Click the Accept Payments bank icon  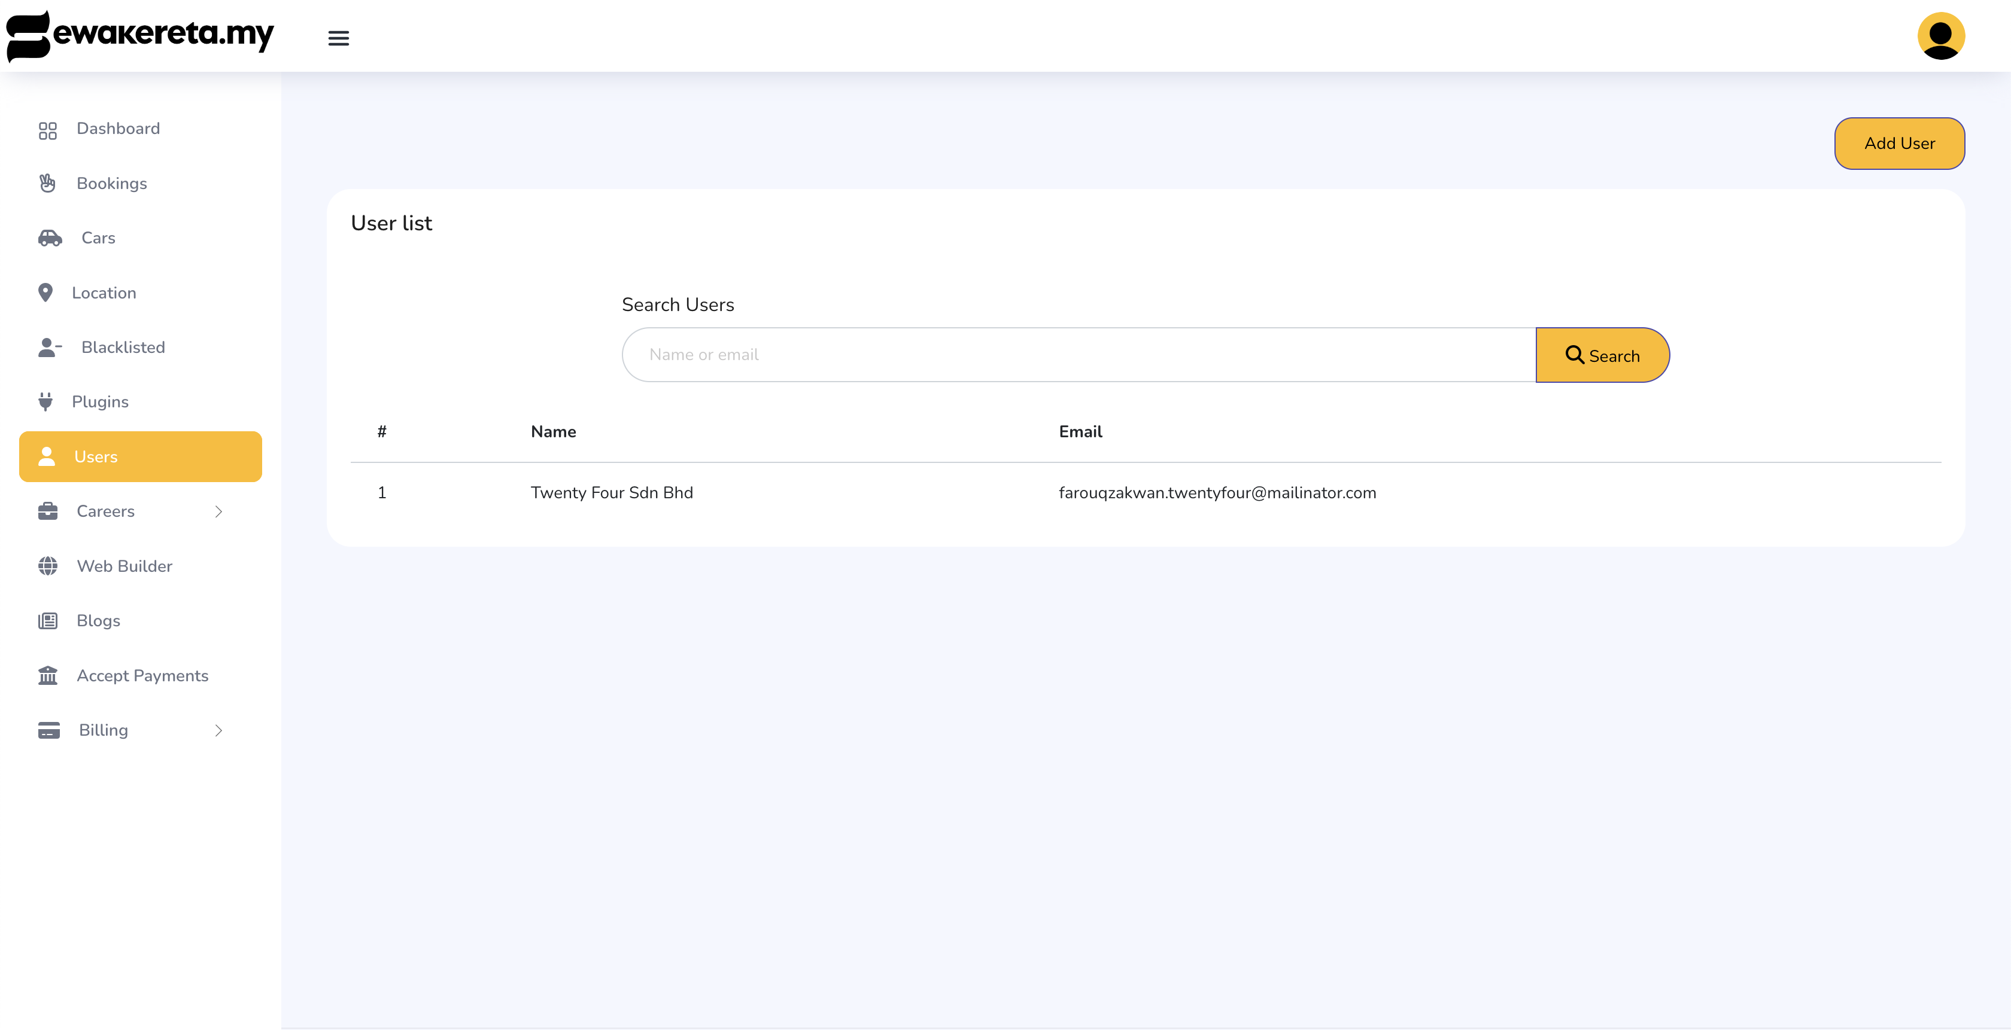point(48,675)
